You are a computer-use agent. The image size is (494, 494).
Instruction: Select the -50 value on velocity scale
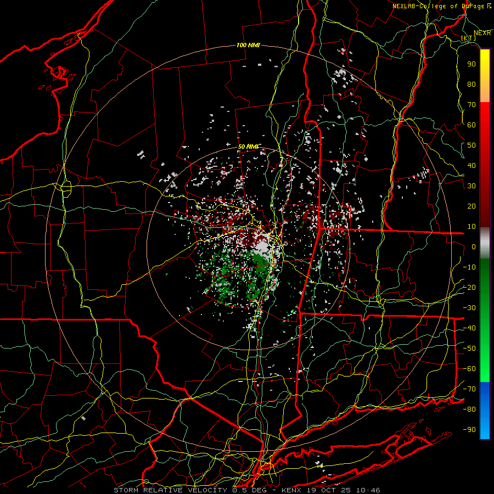[x=469, y=349]
